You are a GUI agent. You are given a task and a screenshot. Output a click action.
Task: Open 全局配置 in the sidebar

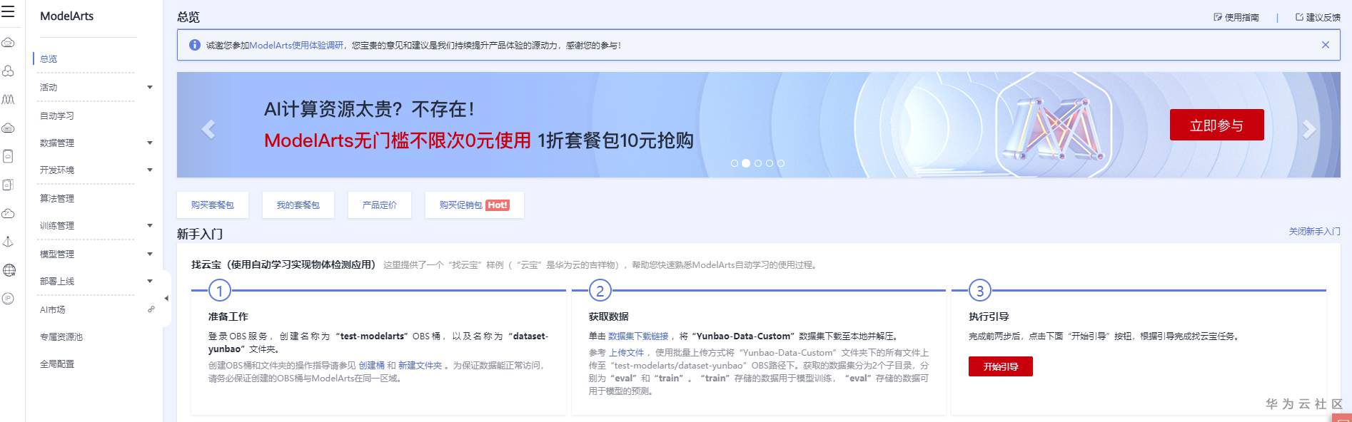coord(57,364)
